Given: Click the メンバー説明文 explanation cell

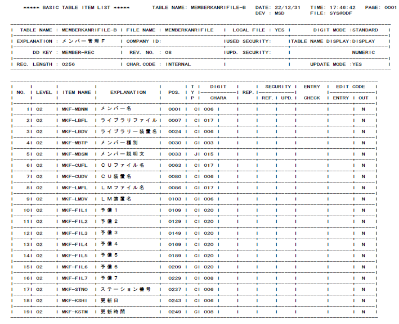Looking at the screenshot, I should coord(122,154).
